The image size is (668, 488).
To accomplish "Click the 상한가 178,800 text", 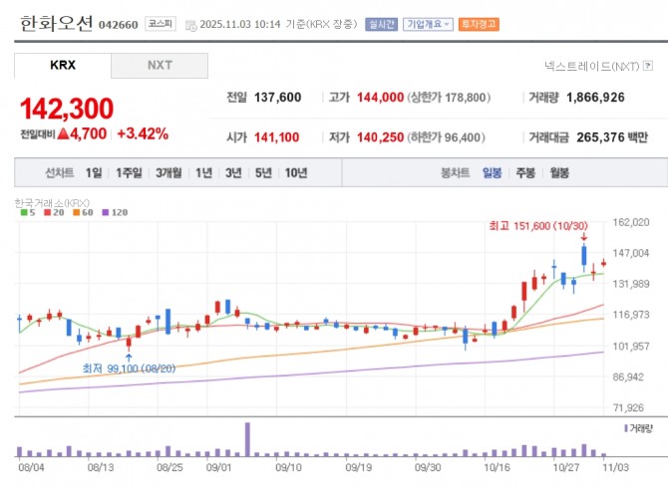I will click(449, 98).
